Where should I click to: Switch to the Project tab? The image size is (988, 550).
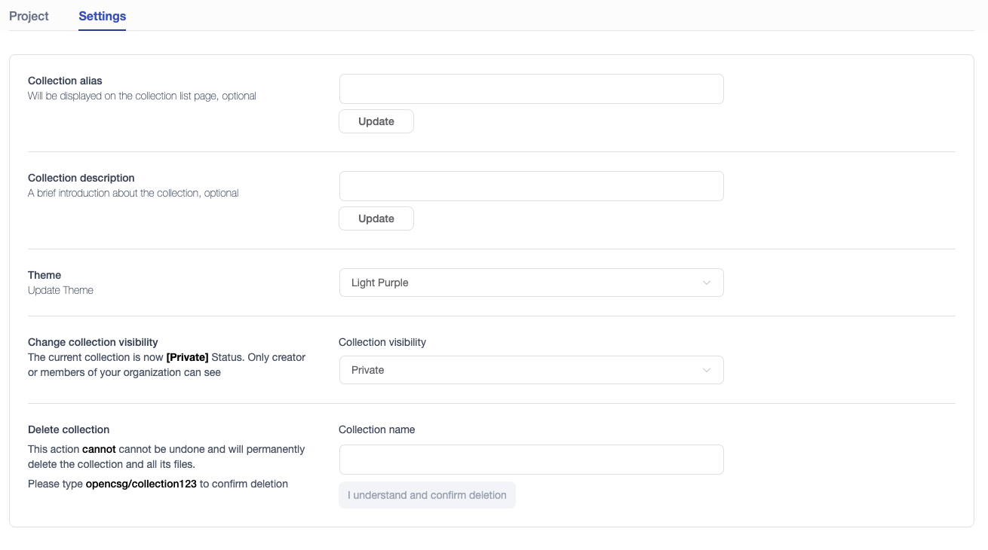coord(29,16)
